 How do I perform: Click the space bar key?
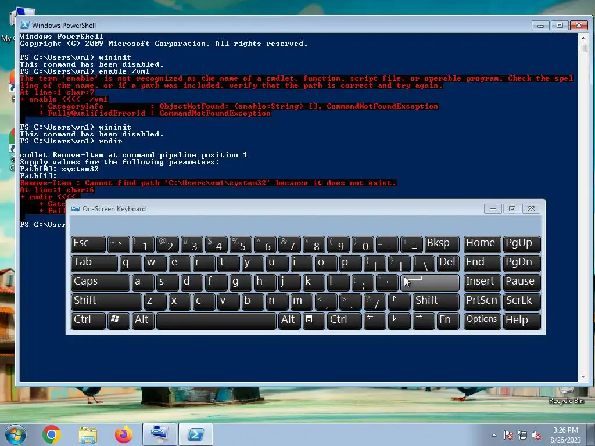tap(216, 320)
